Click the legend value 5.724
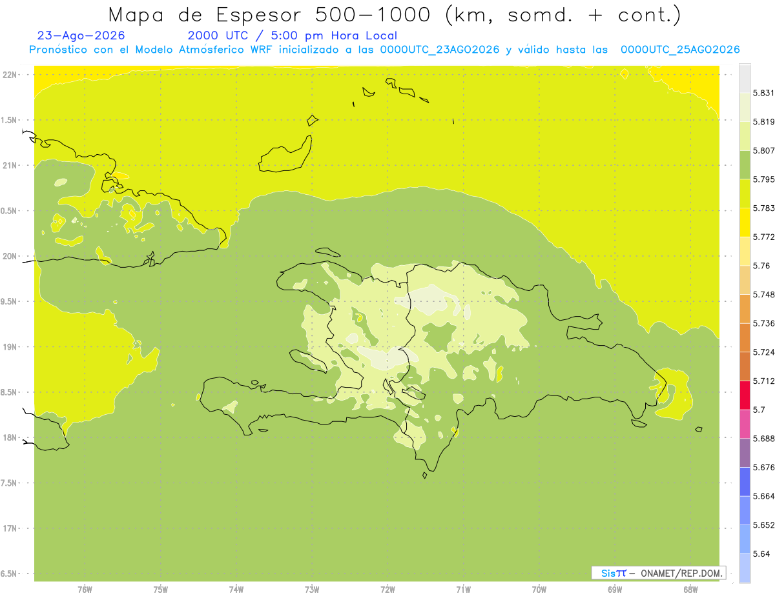775x598 pixels. 764,352
